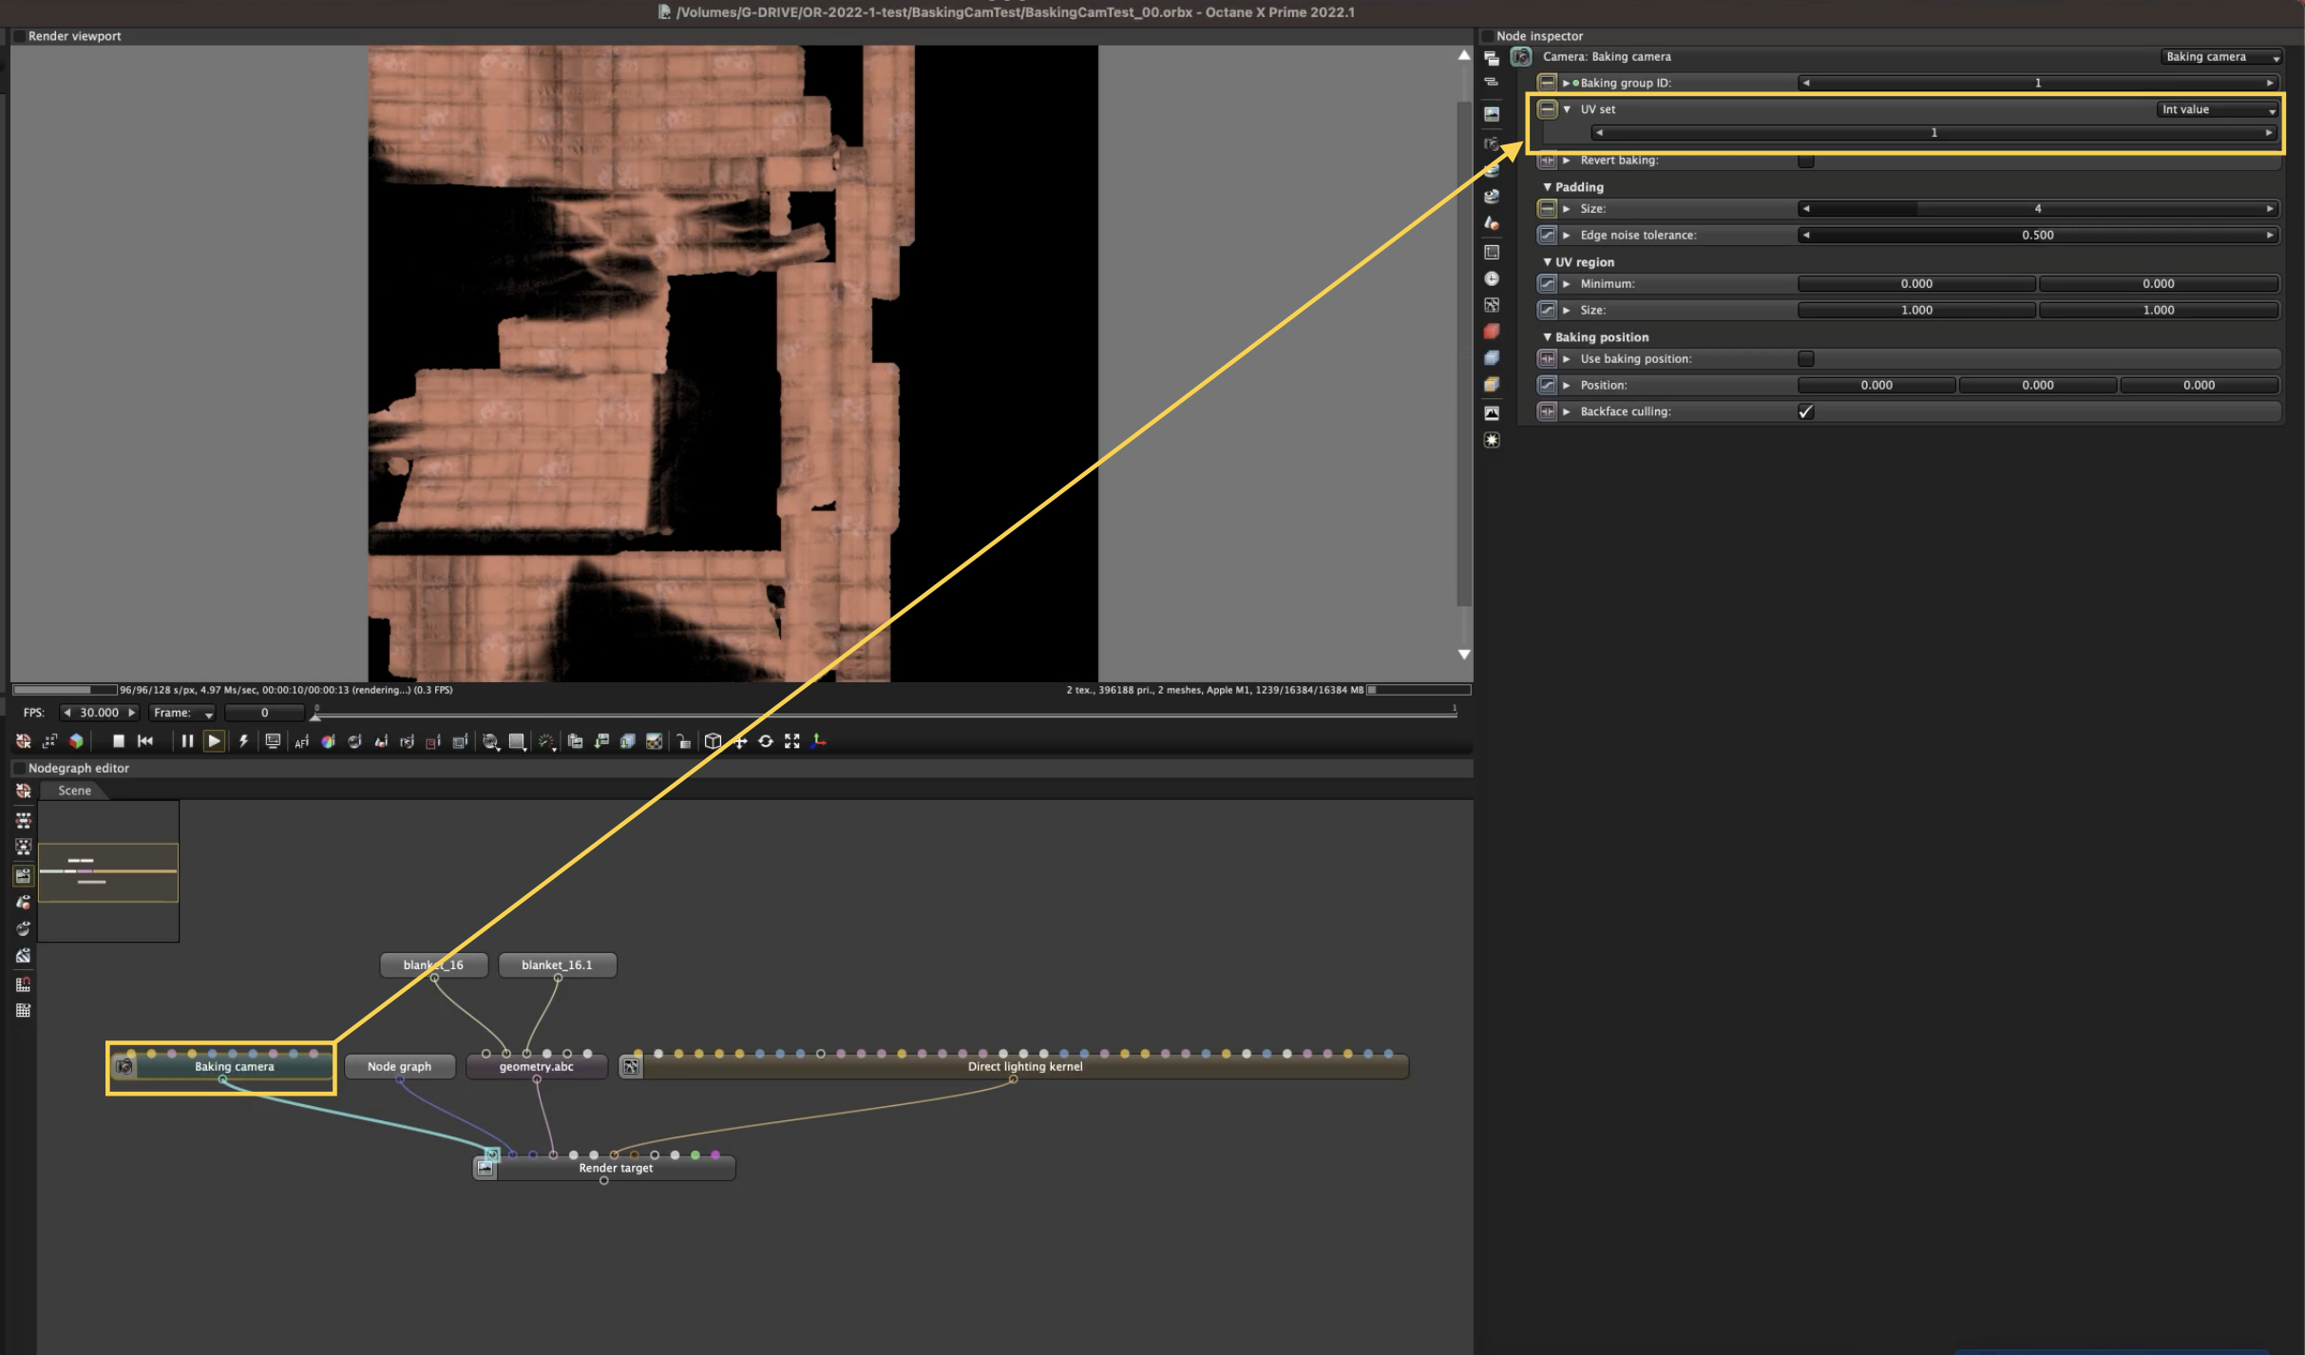
Task: Collapse the Padding section
Action: click(1547, 187)
